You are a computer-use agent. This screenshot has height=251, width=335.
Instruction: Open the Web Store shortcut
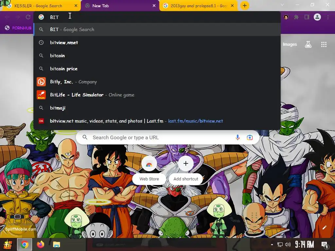(x=149, y=170)
